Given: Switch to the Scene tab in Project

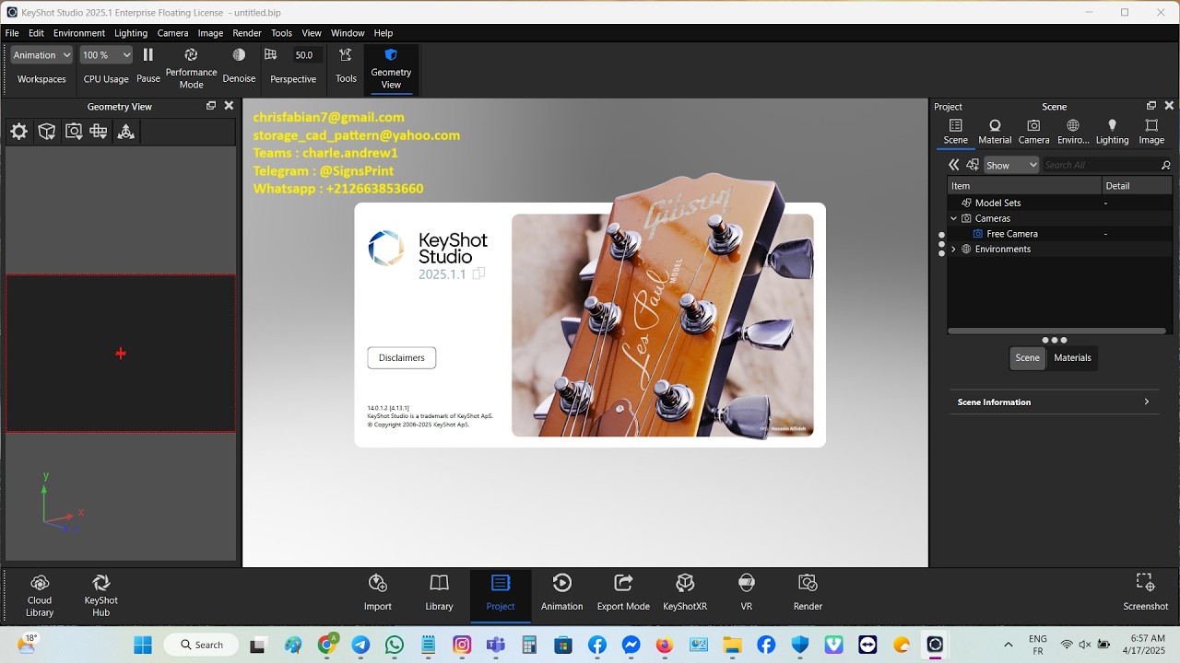Looking at the screenshot, I should (x=956, y=132).
